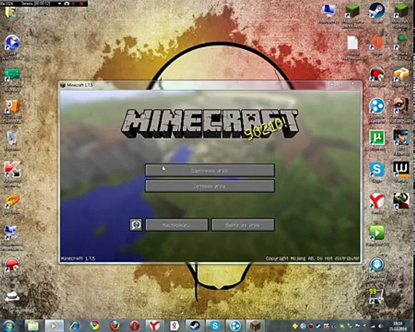Open the blank text file on desktop
The image size is (415, 332).
353,43
